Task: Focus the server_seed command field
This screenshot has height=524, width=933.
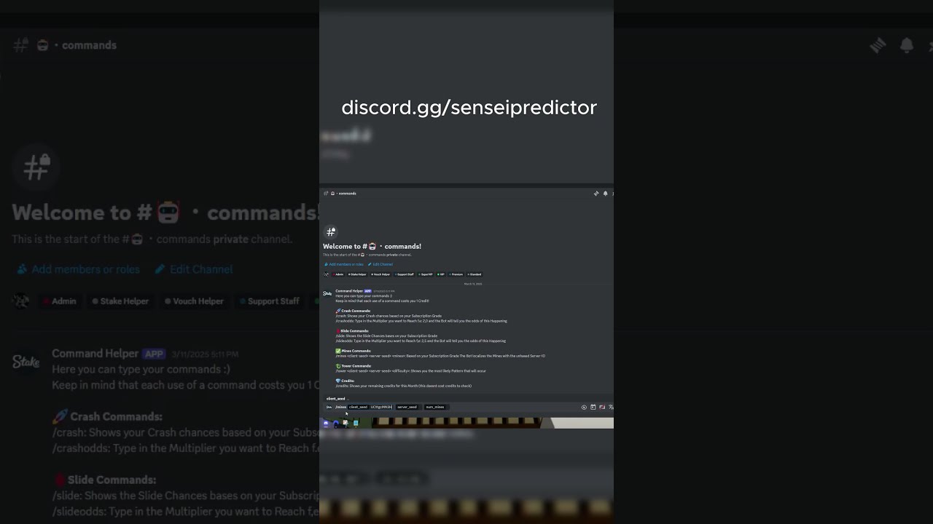Action: 408,407
